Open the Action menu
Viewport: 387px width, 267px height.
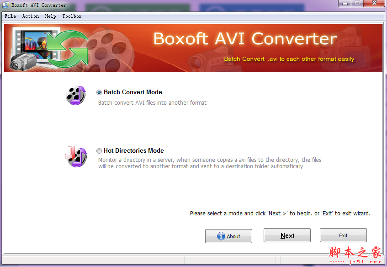[30, 16]
